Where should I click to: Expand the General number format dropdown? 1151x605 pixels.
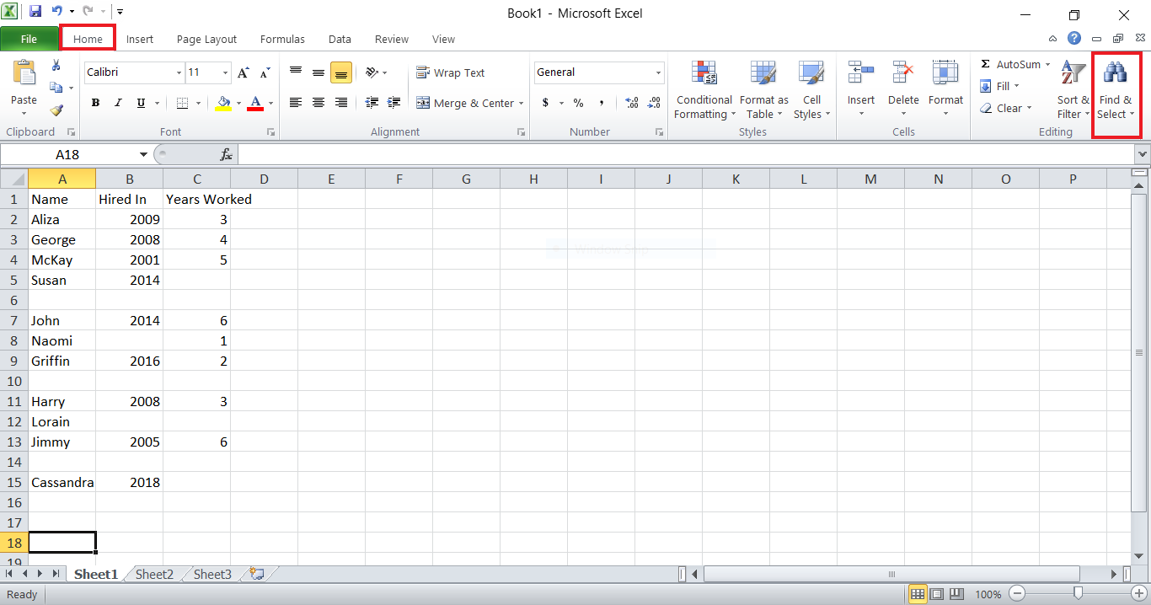click(x=657, y=72)
